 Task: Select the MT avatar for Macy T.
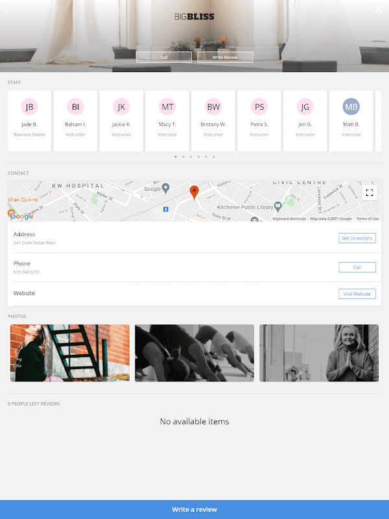click(x=167, y=106)
